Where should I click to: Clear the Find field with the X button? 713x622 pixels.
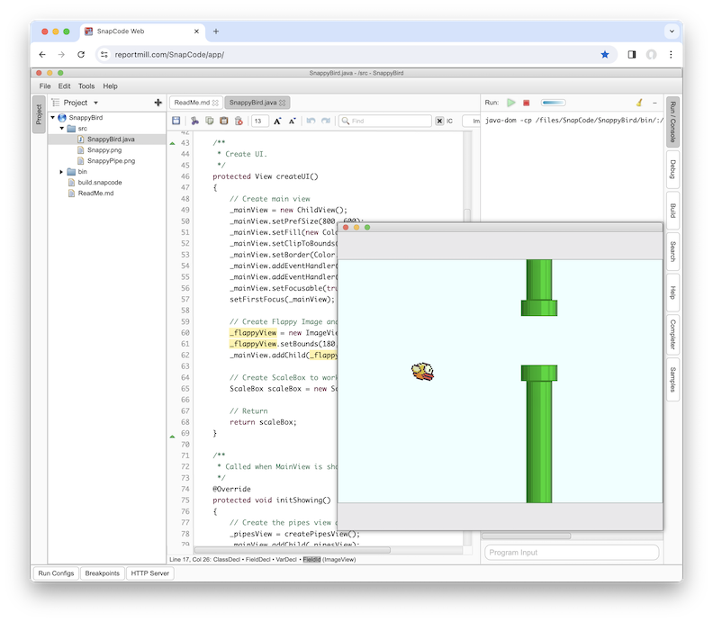(x=439, y=121)
